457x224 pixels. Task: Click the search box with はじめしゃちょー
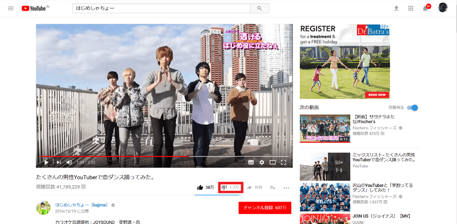point(161,8)
